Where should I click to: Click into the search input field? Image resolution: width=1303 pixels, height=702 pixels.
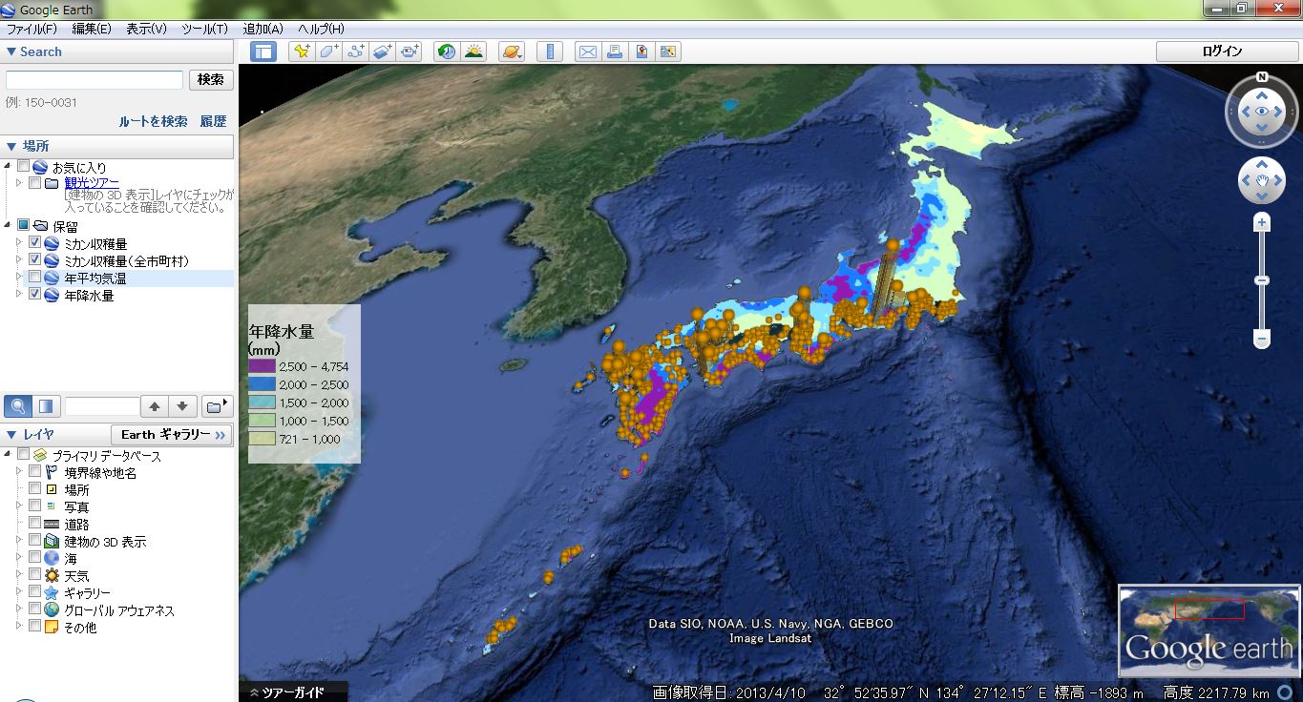pyautogui.click(x=95, y=80)
